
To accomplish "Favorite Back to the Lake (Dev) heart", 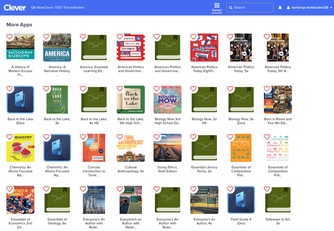I will tap(9, 89).
